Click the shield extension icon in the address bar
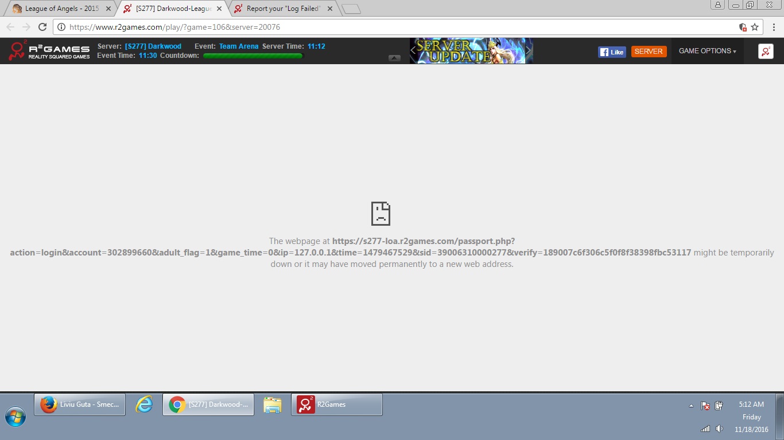 [743, 27]
